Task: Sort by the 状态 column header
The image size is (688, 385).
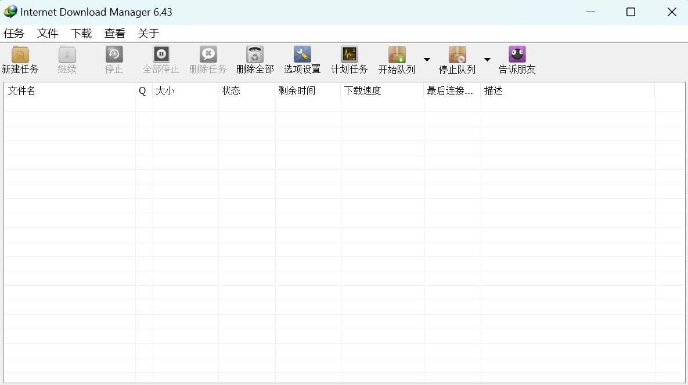Action: pos(247,90)
